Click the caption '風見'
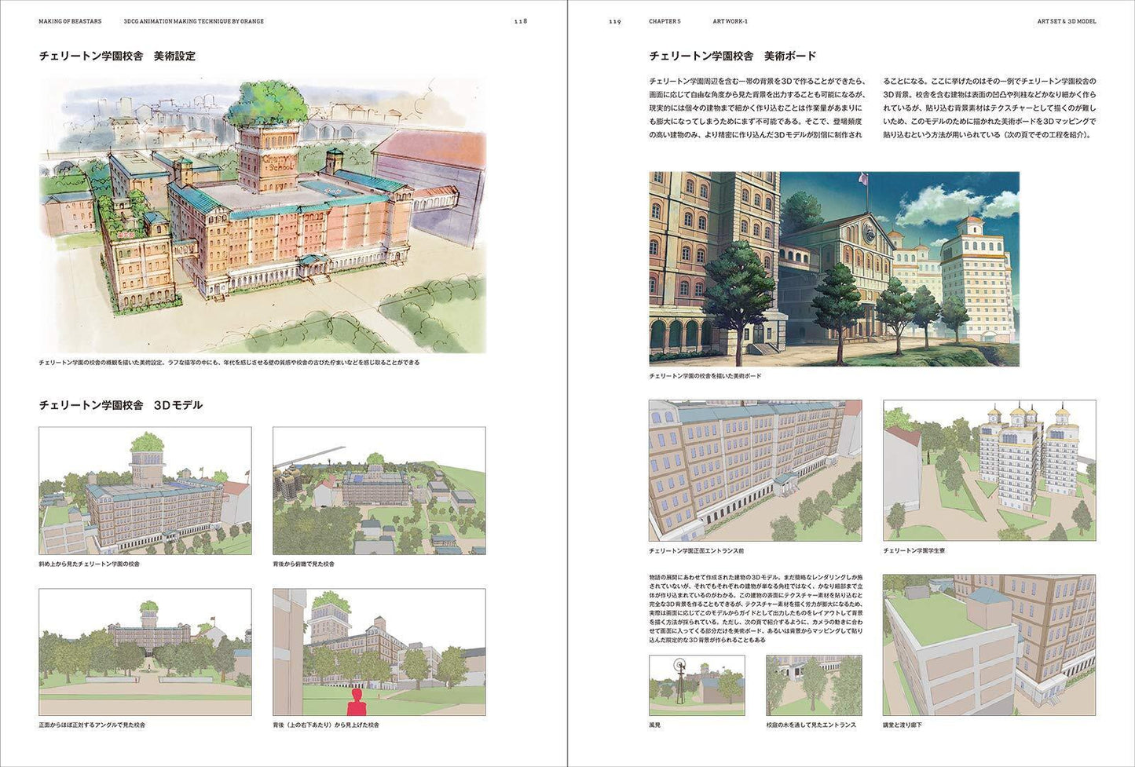This screenshot has height=767, width=1135. click(x=655, y=725)
